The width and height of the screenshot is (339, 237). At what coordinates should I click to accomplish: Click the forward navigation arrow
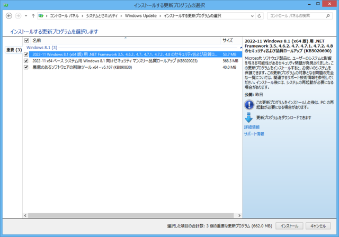tap(18, 16)
